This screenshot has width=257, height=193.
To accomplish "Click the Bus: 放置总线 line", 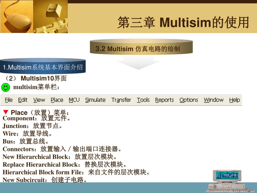I will click(26, 141).
